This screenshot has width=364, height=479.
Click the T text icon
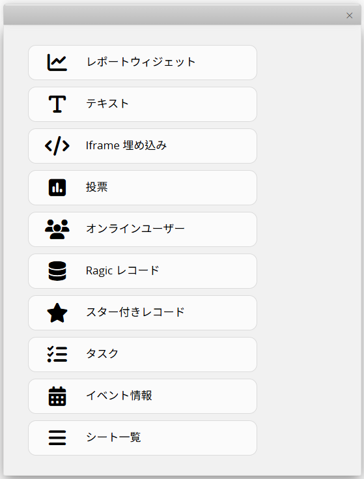point(57,104)
